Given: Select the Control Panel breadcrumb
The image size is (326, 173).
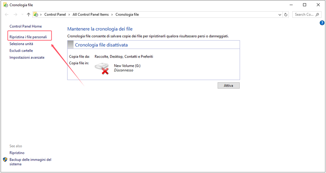Looking at the screenshot, I should (x=55, y=15).
